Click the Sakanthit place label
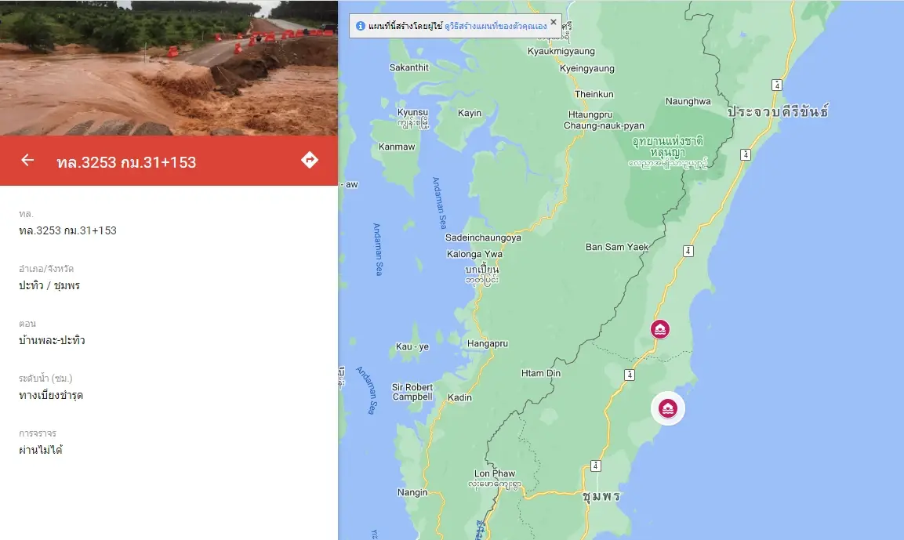The height and width of the screenshot is (540, 904). pyautogui.click(x=408, y=67)
